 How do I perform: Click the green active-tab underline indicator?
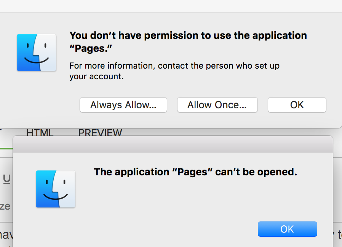coord(6,148)
